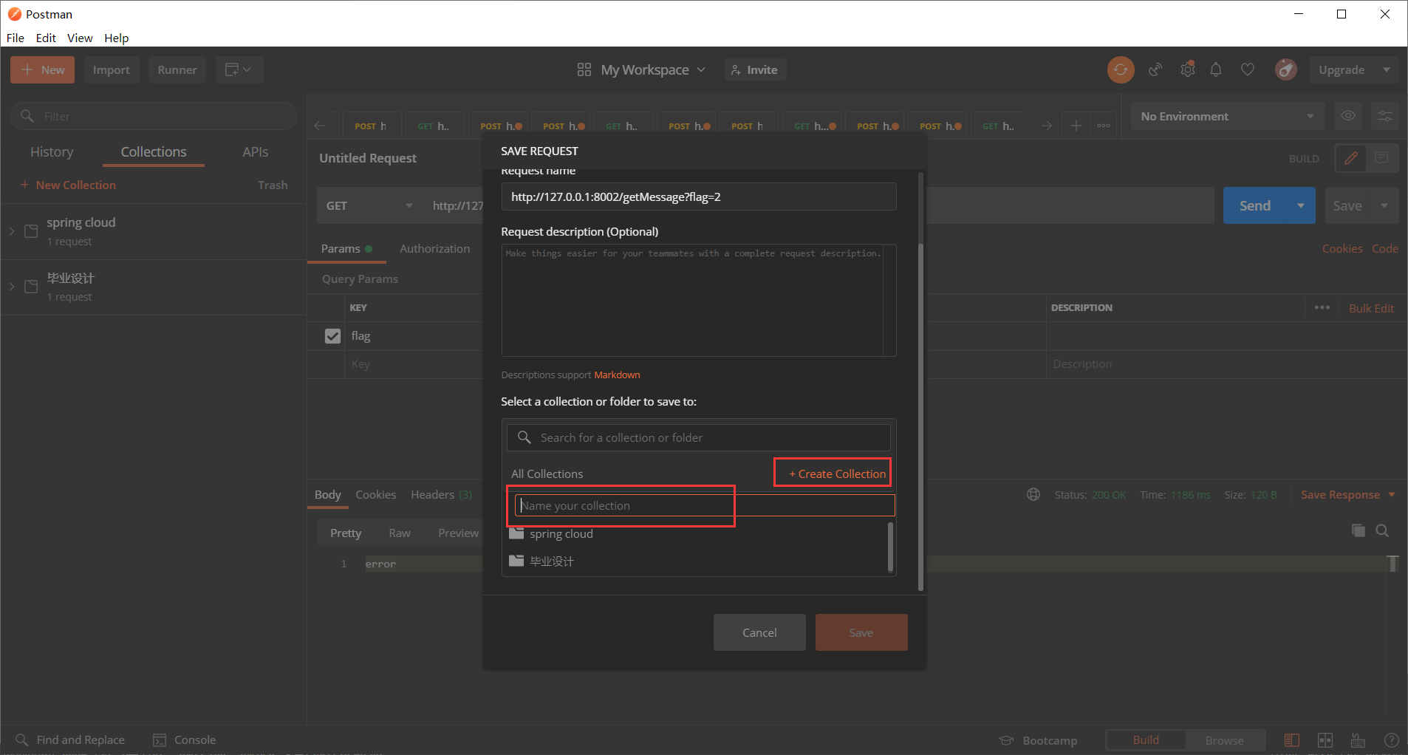Click the heart icon in header
Screen dimensions: 1408x755
[x=1248, y=69]
